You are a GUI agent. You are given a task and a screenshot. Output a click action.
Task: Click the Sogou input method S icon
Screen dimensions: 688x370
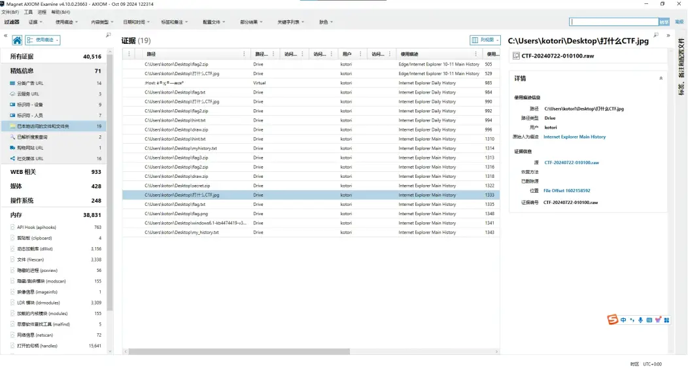pyautogui.click(x=613, y=320)
